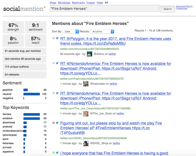Click the red sentiment dot on the SHSL_Ninja mention
The width and height of the screenshot is (196, 156).
53,123
